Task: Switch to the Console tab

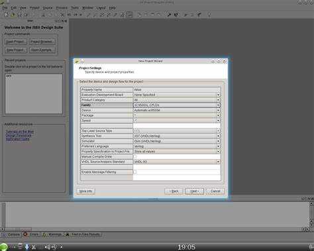Action: [x=11, y=234]
